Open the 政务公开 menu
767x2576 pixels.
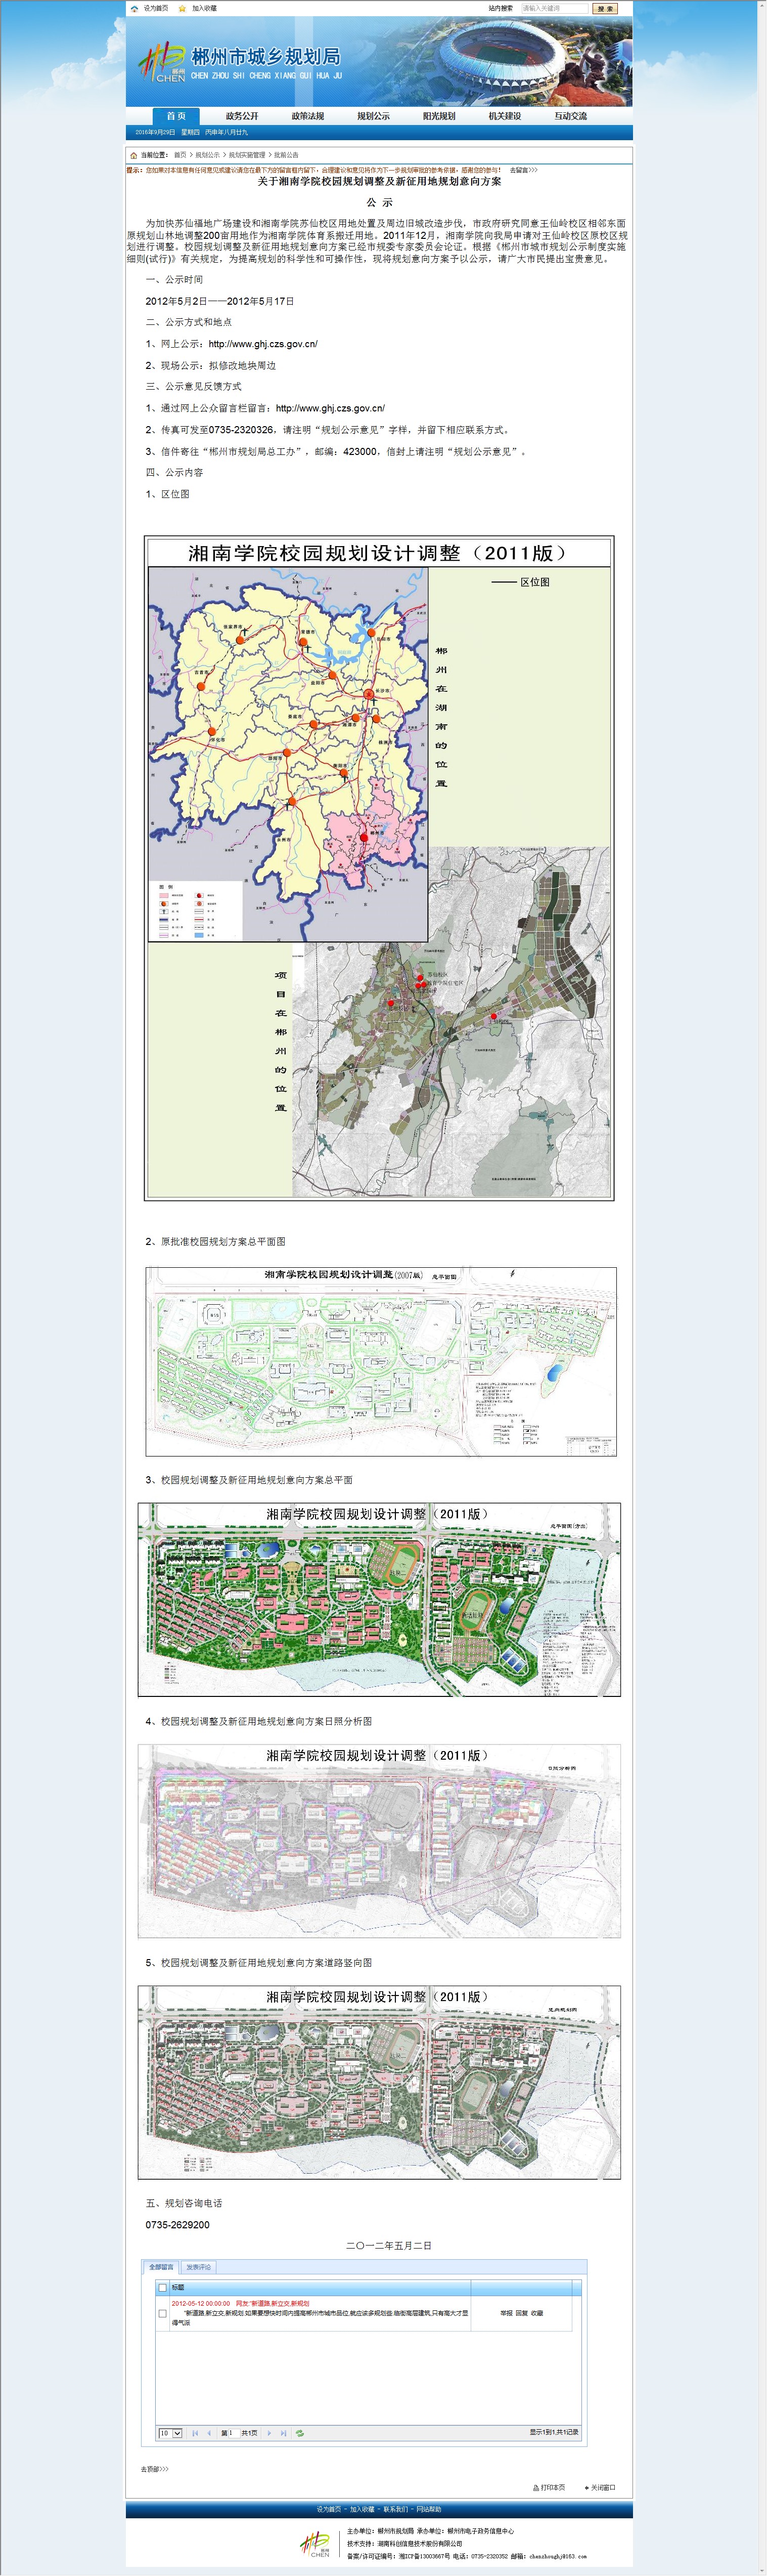tap(242, 116)
